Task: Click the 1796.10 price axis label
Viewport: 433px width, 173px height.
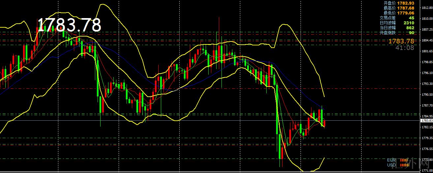Action: pos(427,73)
